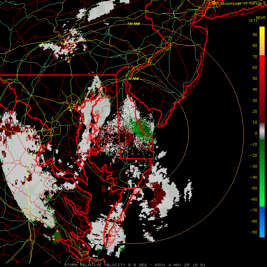The height and width of the screenshot is (267, 267).
Task: Click the "NEXR" label above the color bar
Action: [x=261, y=18]
